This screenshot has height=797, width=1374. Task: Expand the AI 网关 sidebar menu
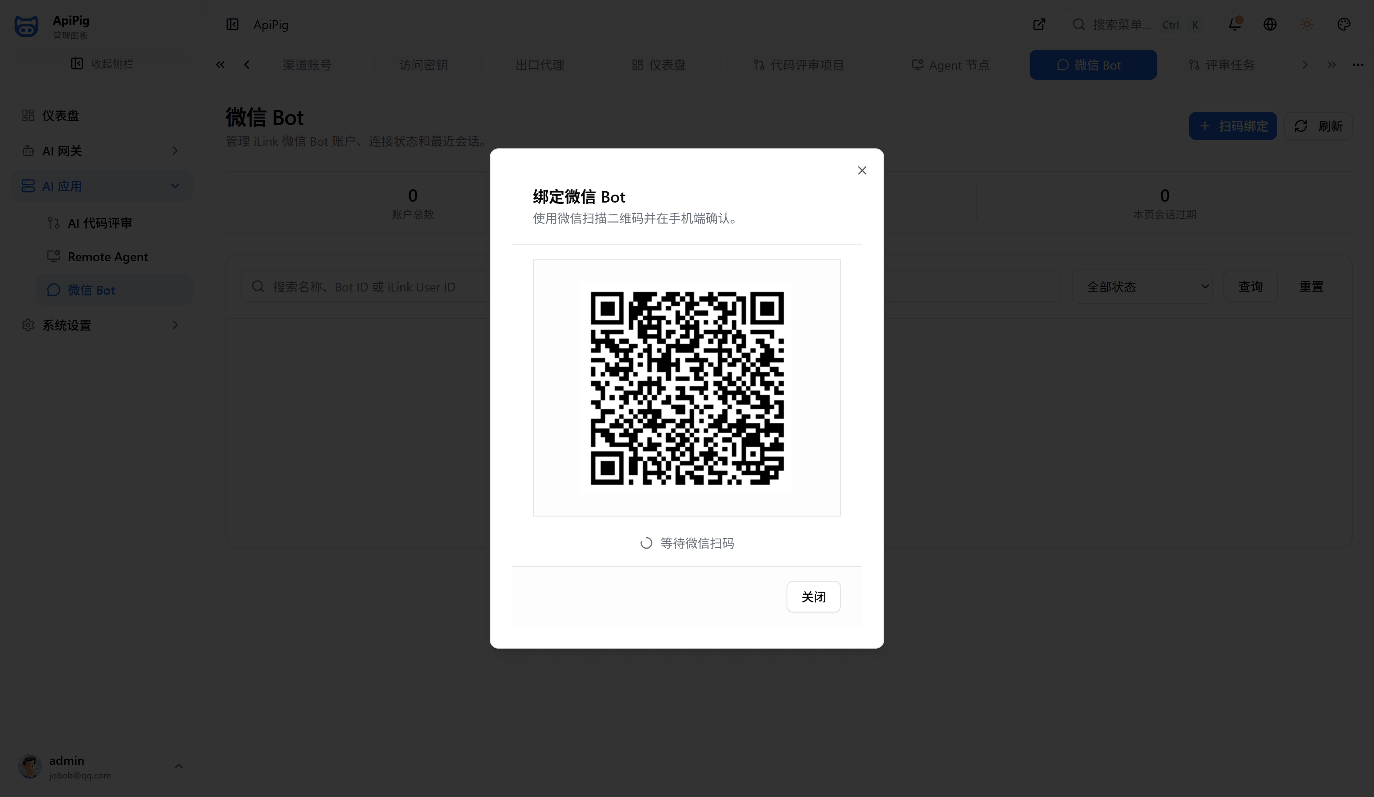pos(101,151)
